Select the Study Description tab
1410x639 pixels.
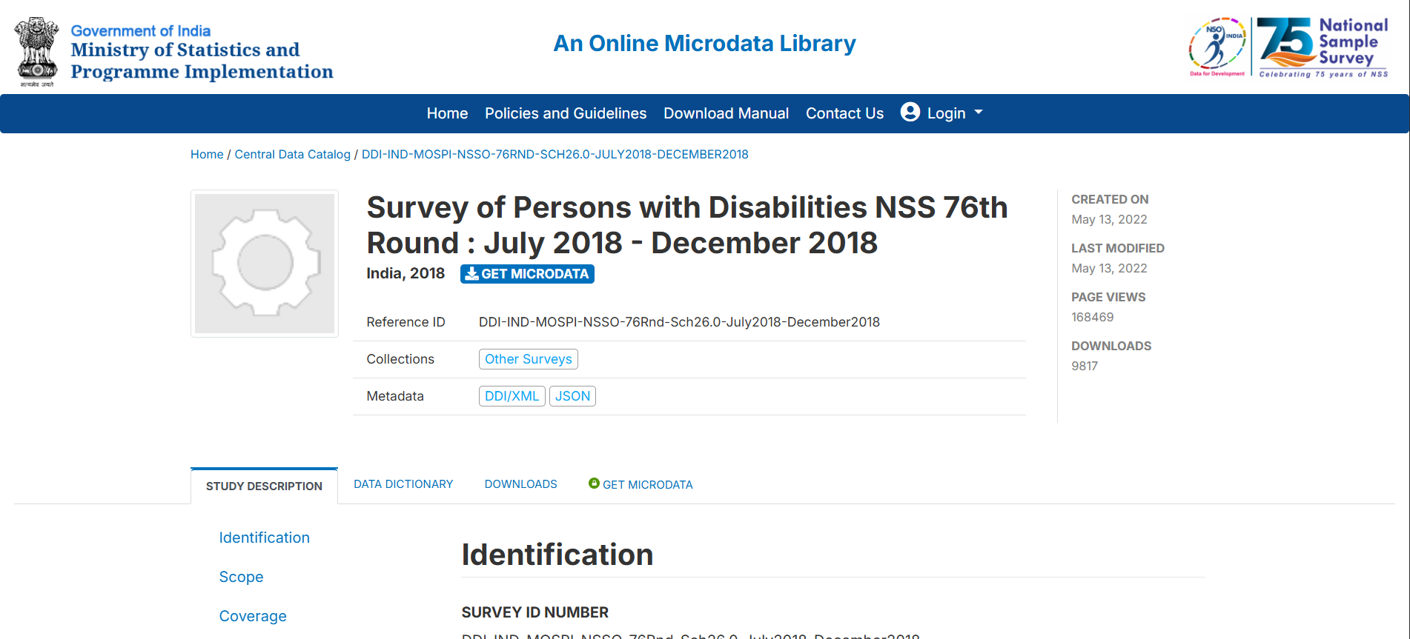(264, 486)
